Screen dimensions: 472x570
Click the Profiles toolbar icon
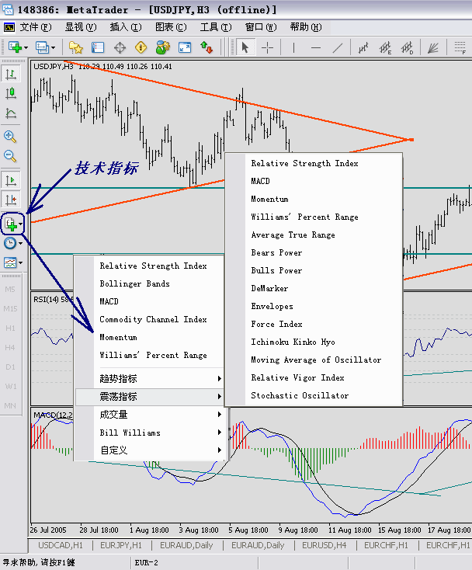pos(42,47)
